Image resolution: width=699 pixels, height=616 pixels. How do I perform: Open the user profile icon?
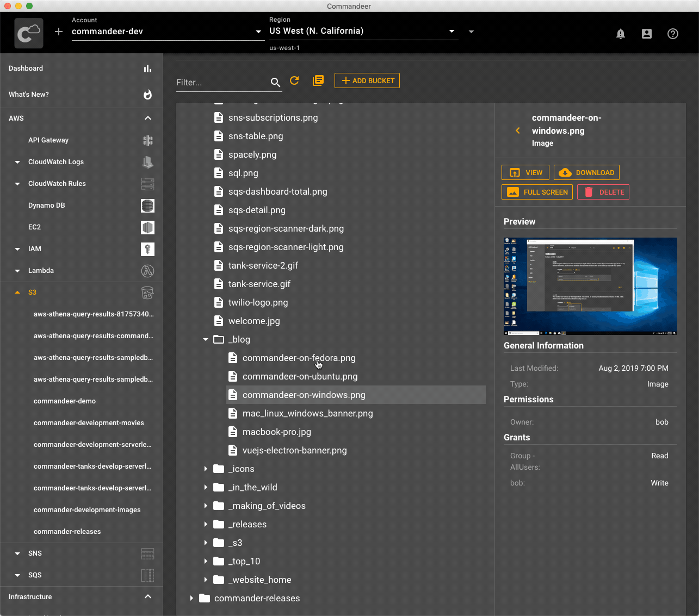[647, 34]
